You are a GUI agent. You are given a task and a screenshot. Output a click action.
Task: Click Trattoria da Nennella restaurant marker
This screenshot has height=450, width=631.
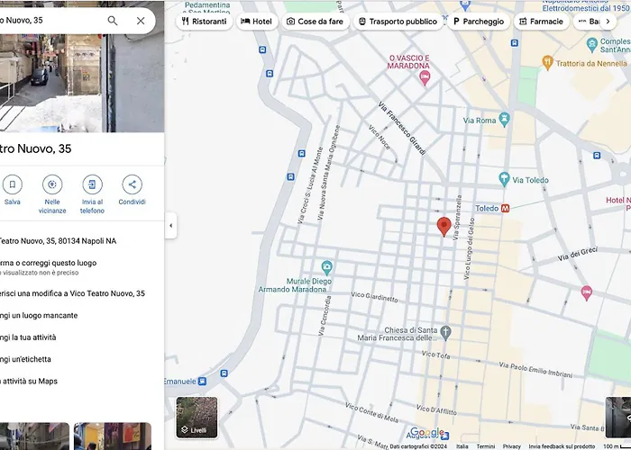[547, 63]
